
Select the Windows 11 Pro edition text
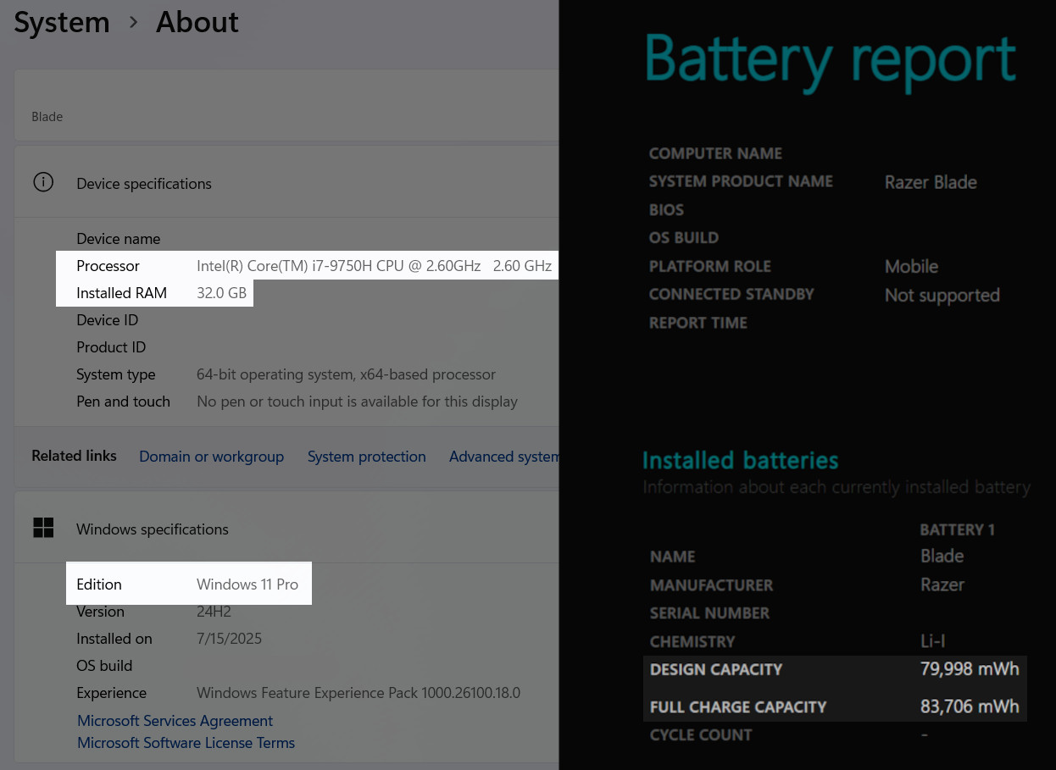point(247,584)
